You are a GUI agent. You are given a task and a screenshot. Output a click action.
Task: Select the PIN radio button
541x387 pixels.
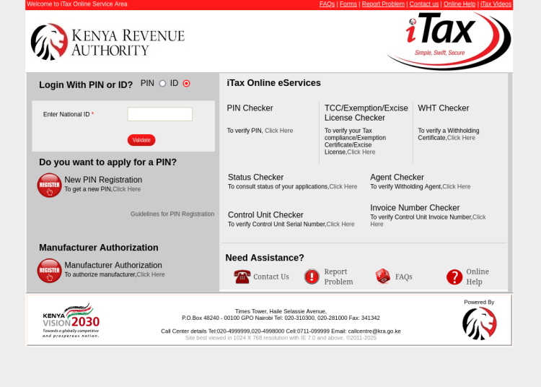click(162, 84)
